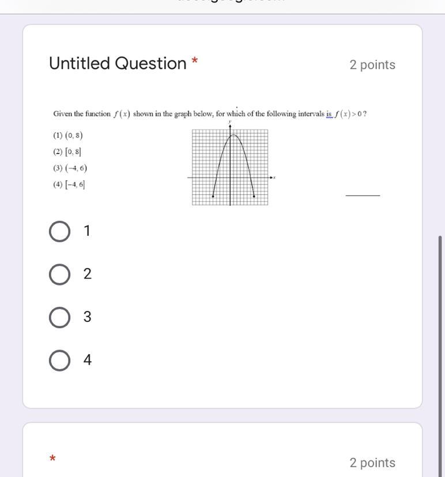
Task: Click the vertical scrollbar thumb on the right
Action: [x=440, y=356]
